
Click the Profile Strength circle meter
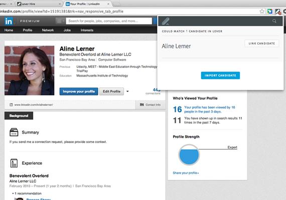point(189,154)
